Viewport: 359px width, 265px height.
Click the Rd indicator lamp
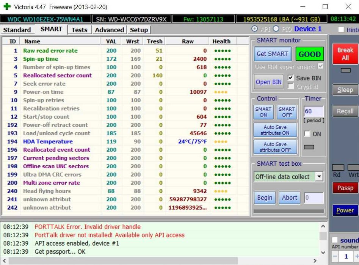[338, 168]
